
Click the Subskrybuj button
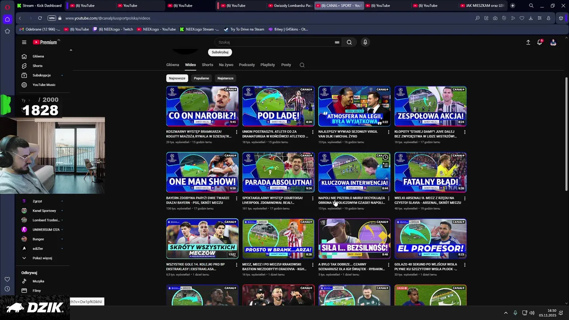coord(220,52)
